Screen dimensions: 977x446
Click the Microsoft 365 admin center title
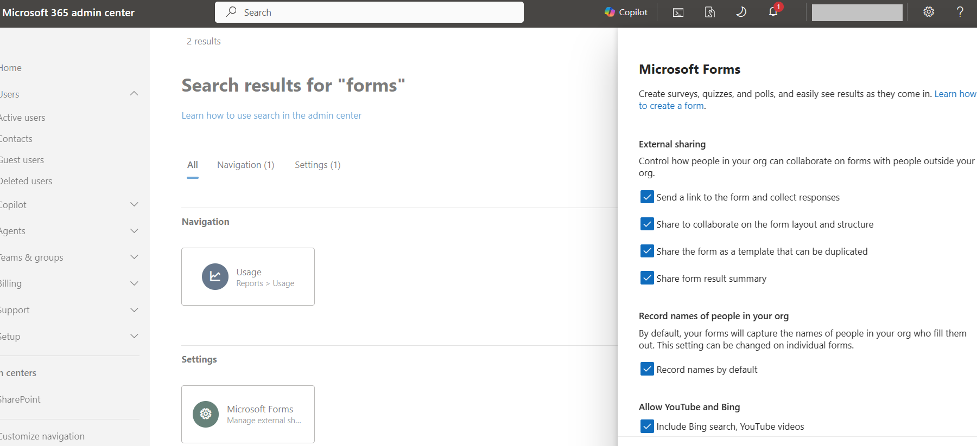[x=68, y=12]
